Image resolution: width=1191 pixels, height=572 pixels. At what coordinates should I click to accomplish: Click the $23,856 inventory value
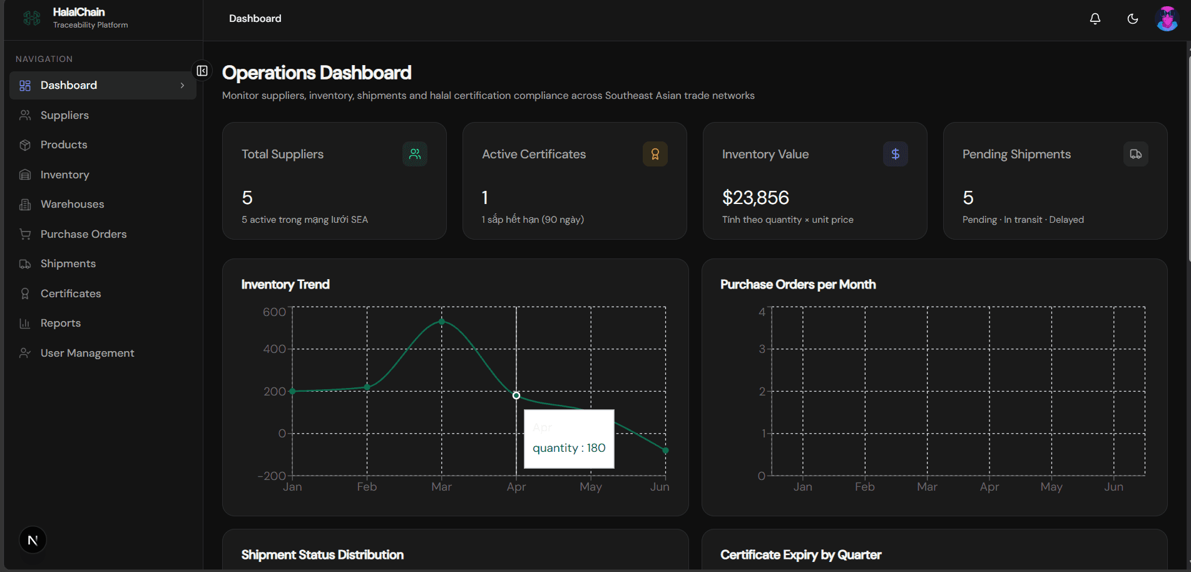(755, 198)
